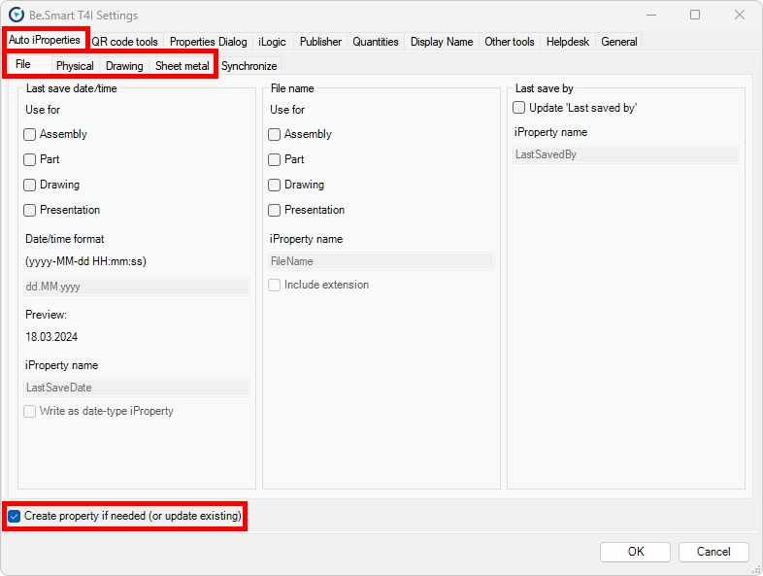Open the iLogic tab
The width and height of the screenshot is (763, 576).
pyautogui.click(x=272, y=42)
